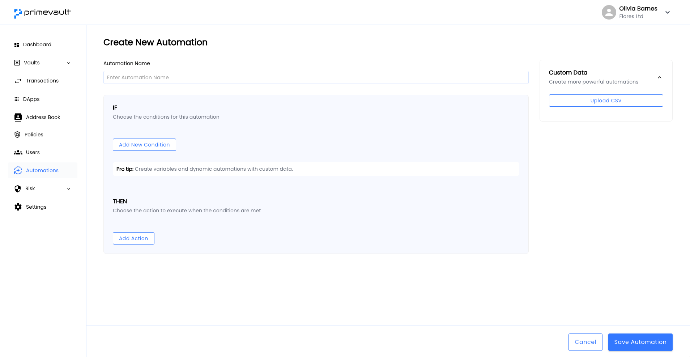Click the Save Automation button

coord(640,342)
